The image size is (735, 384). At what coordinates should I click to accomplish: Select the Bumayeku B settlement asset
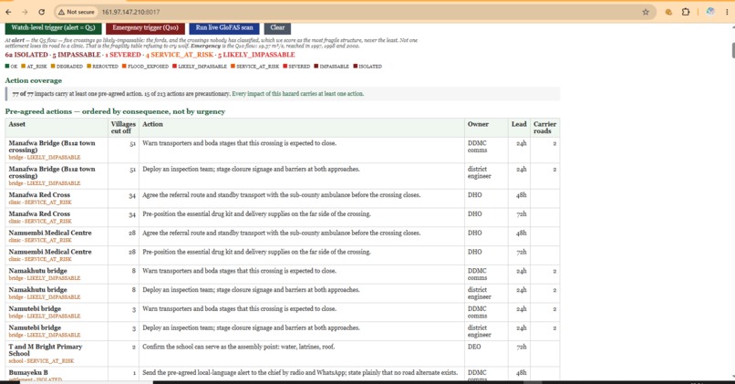click(x=28, y=373)
